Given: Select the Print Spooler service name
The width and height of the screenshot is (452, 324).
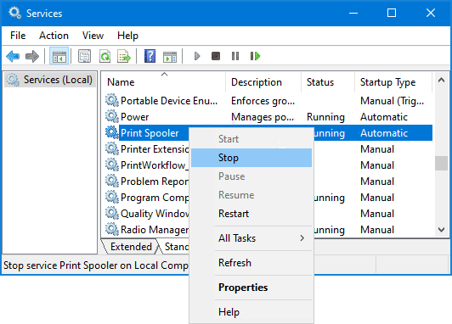Looking at the screenshot, I should click(150, 133).
